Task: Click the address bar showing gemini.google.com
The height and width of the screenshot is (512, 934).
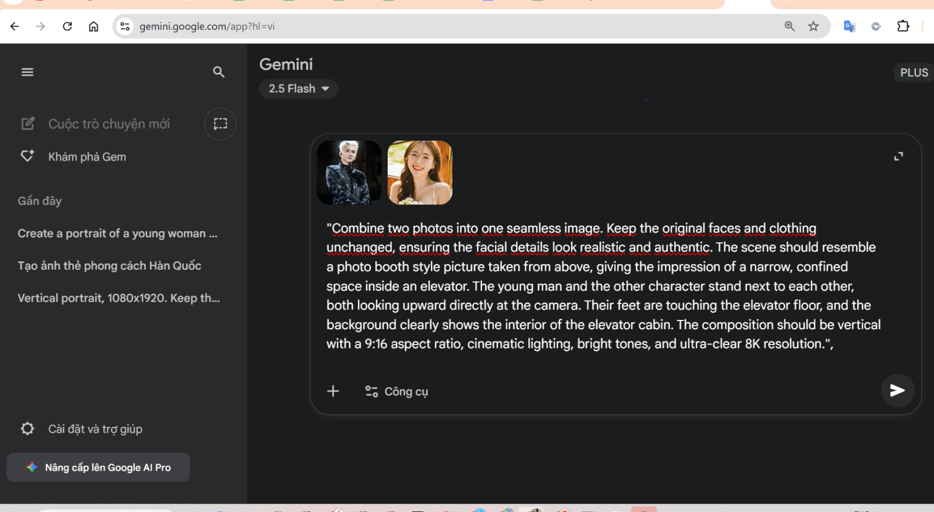Action: [409, 26]
